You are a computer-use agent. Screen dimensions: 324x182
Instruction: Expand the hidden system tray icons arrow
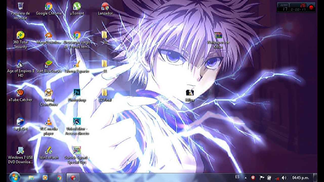tap(245, 178)
